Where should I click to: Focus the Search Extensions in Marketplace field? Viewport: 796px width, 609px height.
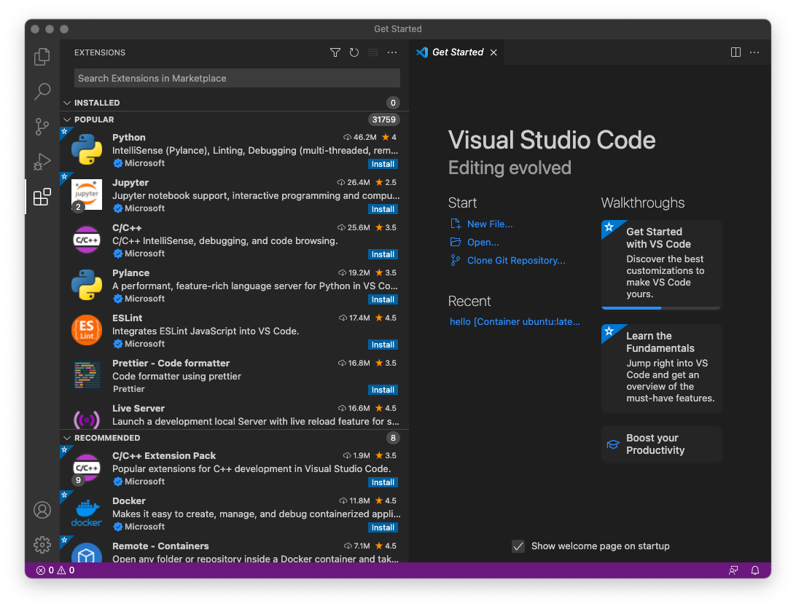click(x=237, y=78)
